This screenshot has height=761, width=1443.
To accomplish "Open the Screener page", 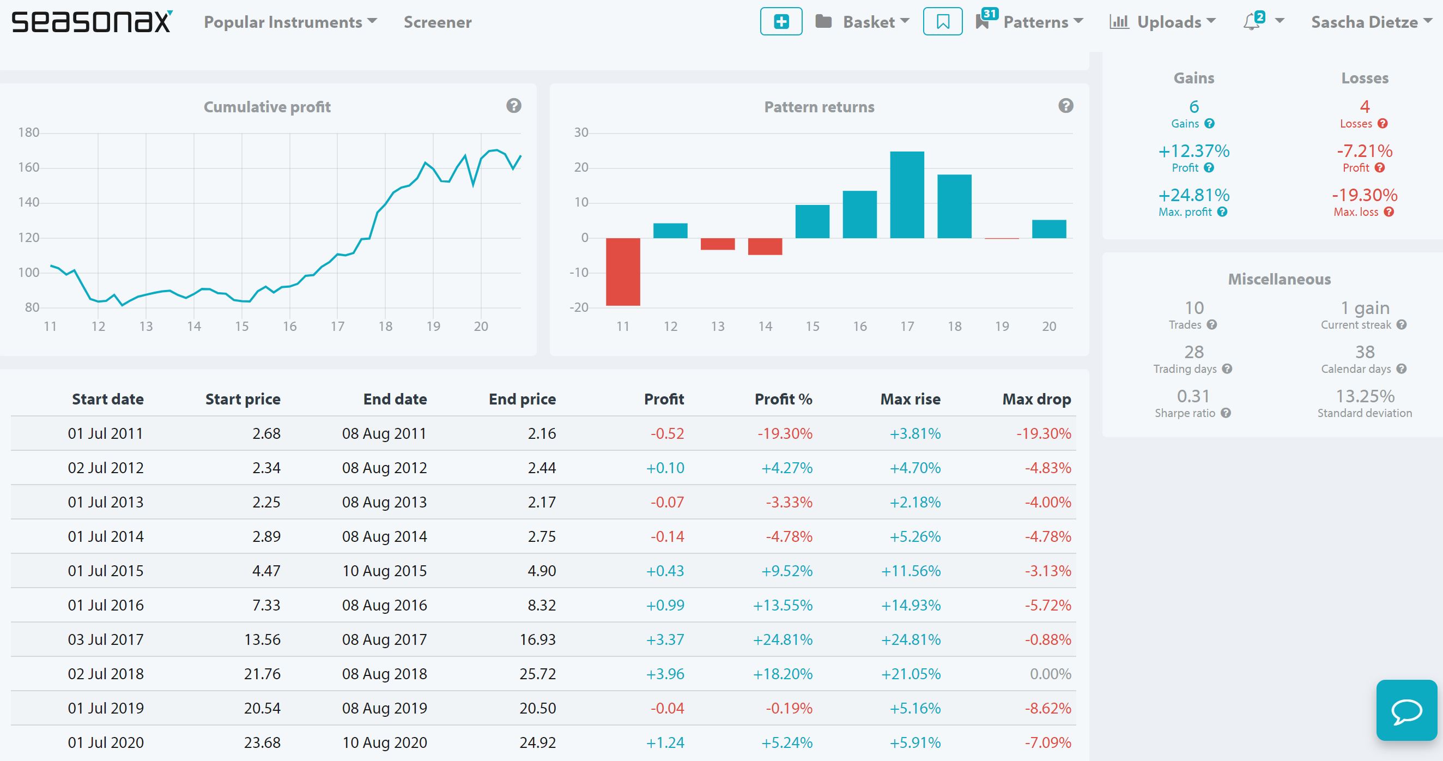I will tap(438, 22).
